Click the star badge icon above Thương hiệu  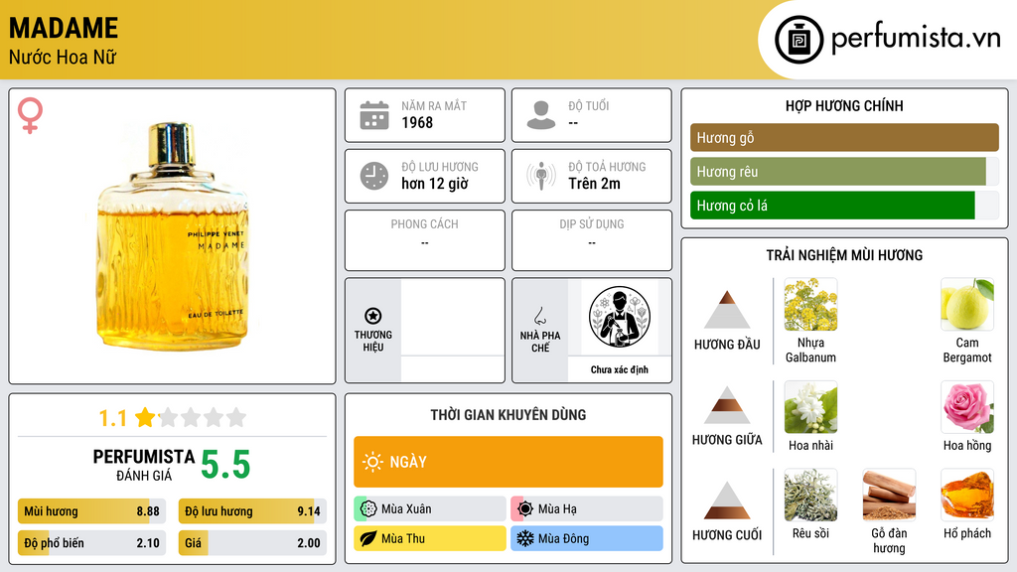pyautogui.click(x=373, y=316)
